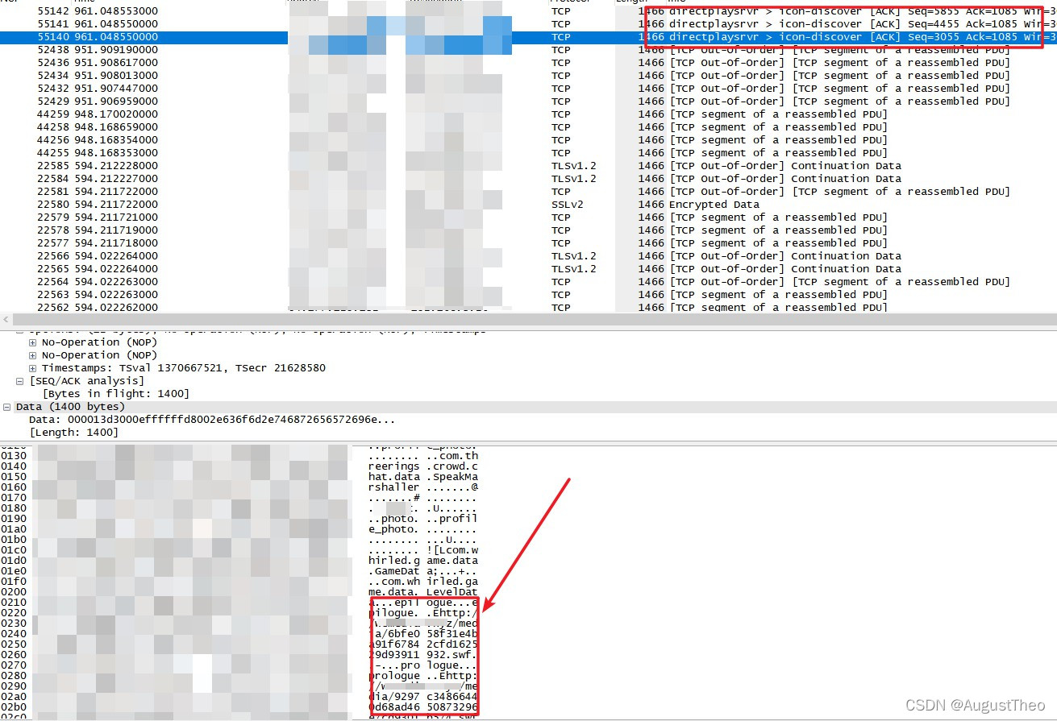Viewport: 1057px width, 721px height.
Task: Click ASCII text 'hirled.g ame.data'
Action: point(423,561)
